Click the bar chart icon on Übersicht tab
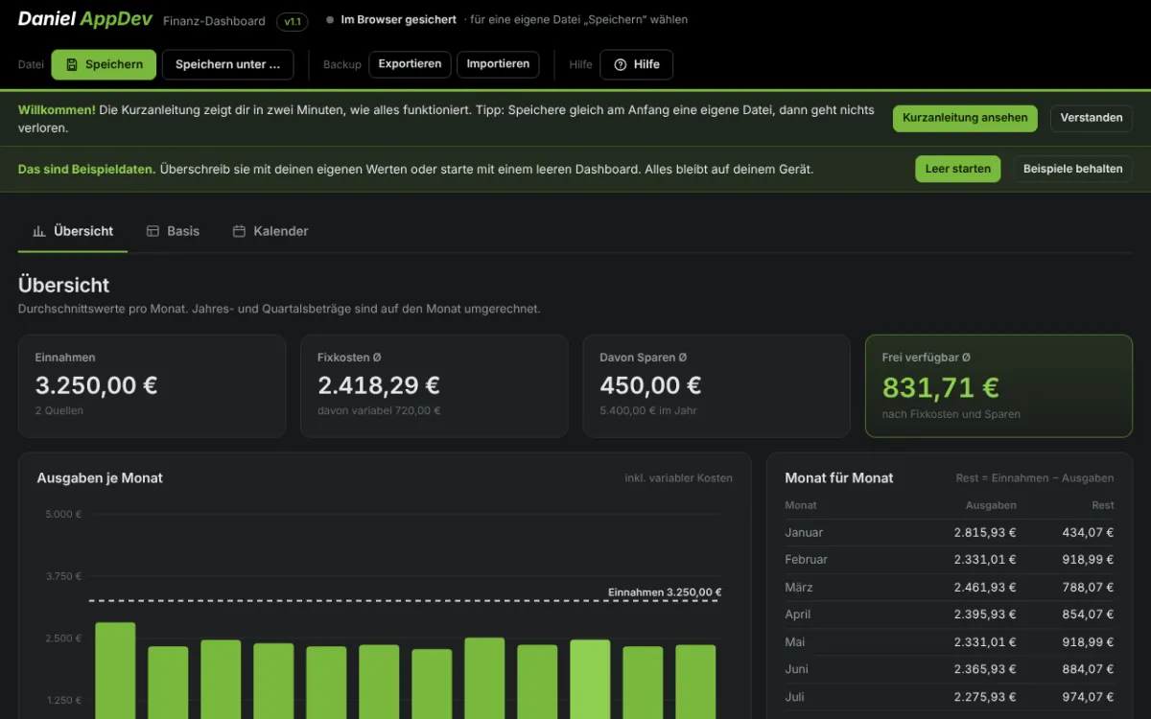The height and width of the screenshot is (719, 1151). tap(39, 231)
